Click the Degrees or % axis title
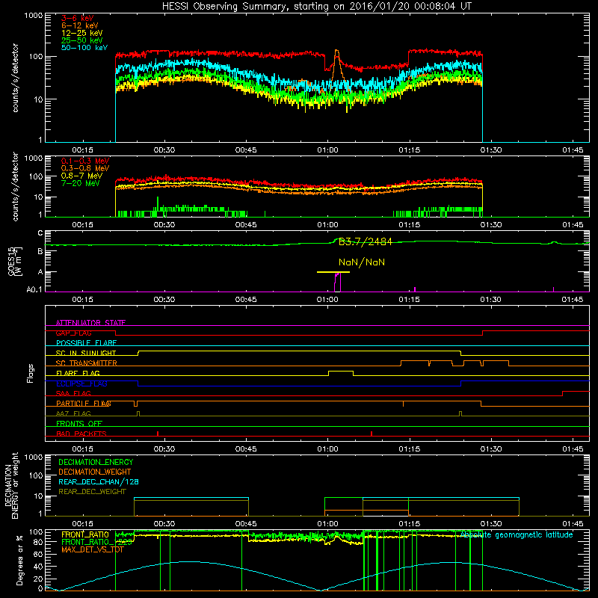 19,560
